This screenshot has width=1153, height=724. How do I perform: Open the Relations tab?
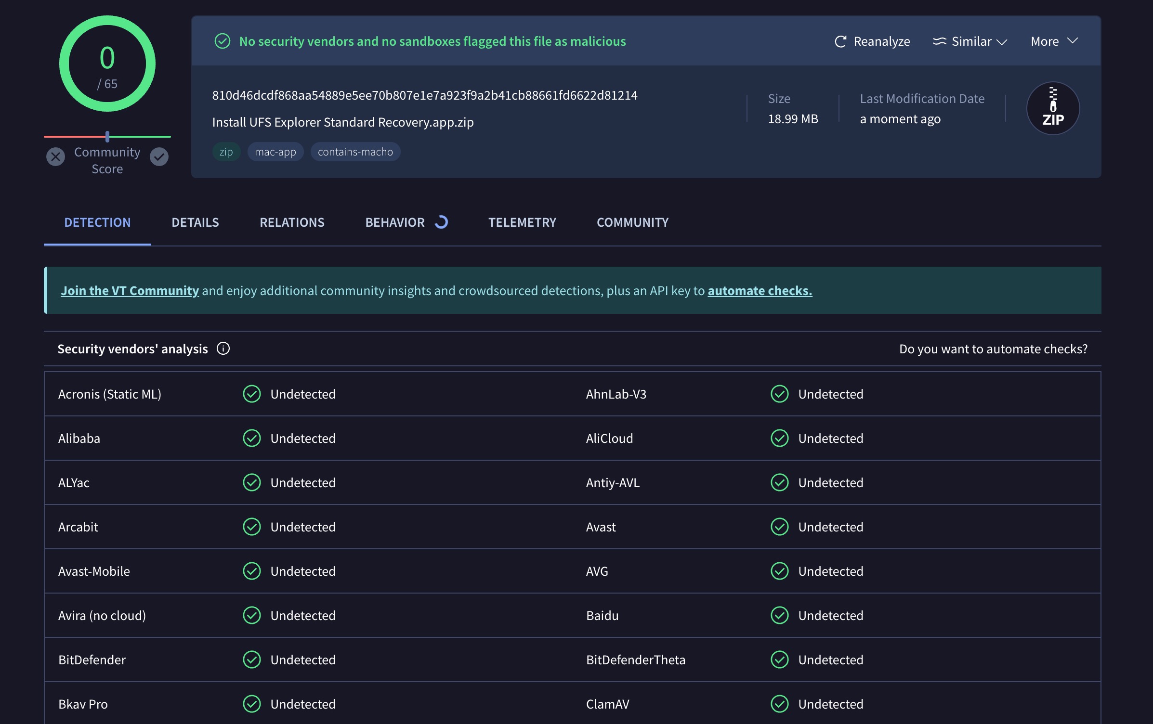[292, 222]
